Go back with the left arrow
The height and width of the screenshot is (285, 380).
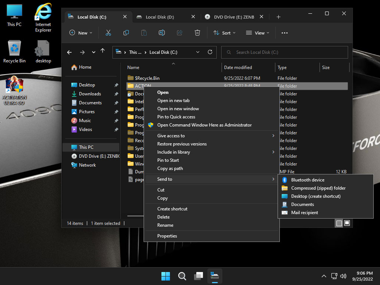click(69, 52)
